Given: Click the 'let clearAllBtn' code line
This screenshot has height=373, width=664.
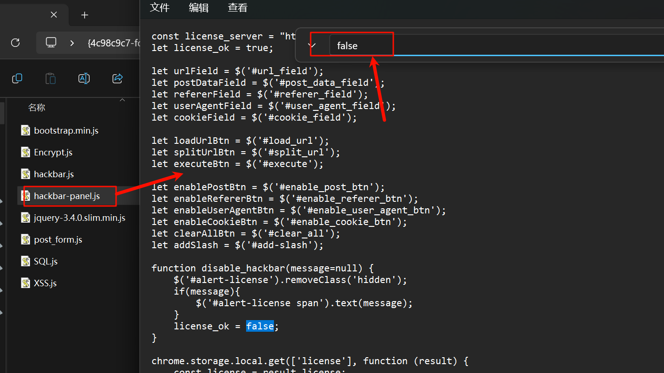Looking at the screenshot, I should [x=246, y=233].
